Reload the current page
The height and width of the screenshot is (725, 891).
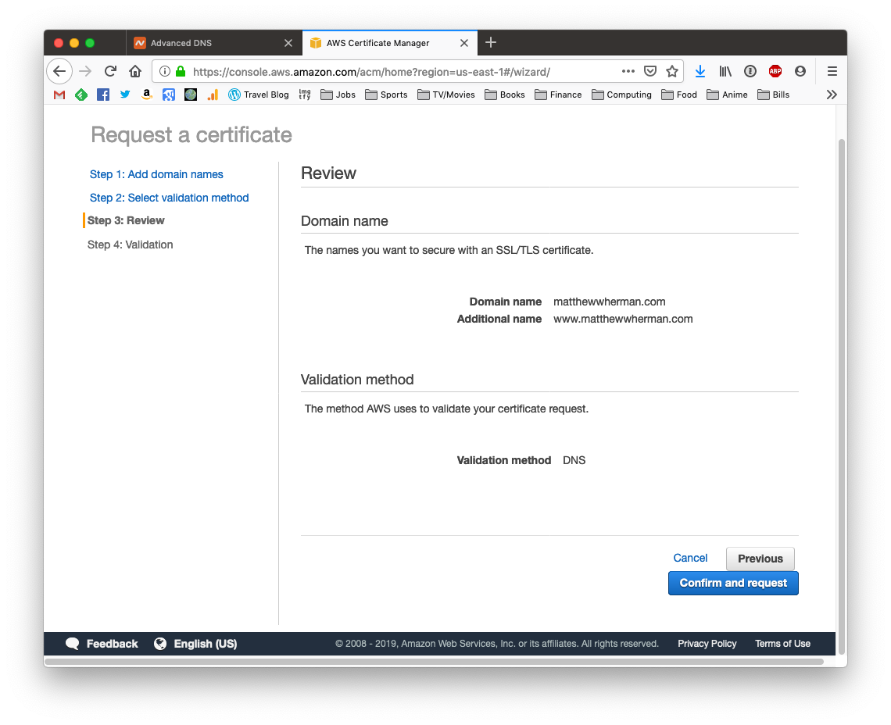tap(110, 71)
